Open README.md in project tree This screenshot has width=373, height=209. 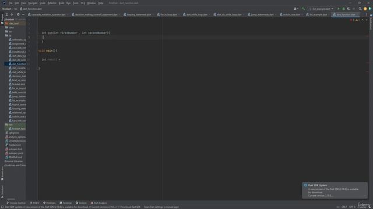[x=13, y=157]
